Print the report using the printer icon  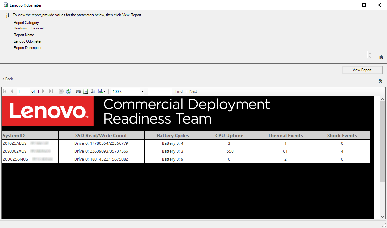78,91
